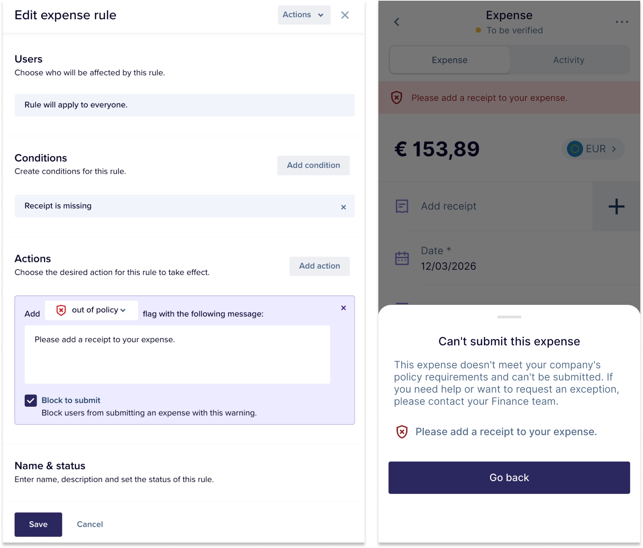This screenshot has height=548, width=643.
Task: Open the Actions dropdown in header
Action: coord(304,15)
